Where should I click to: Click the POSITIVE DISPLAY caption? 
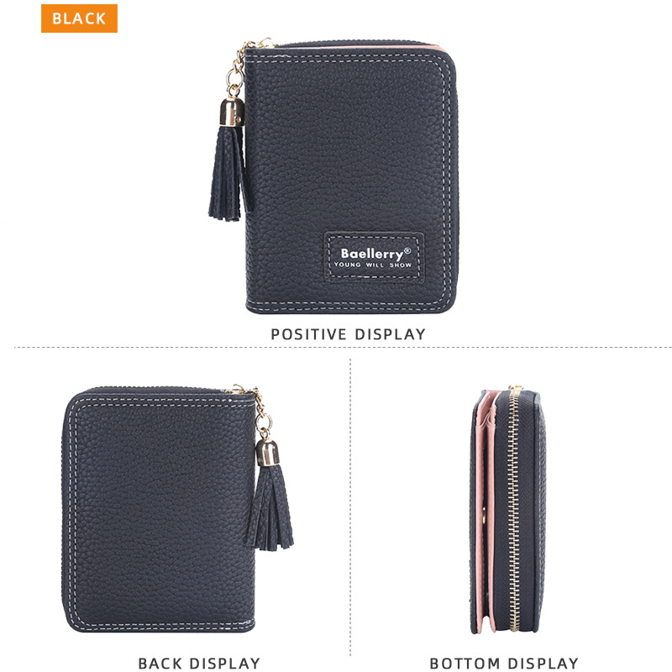click(349, 334)
